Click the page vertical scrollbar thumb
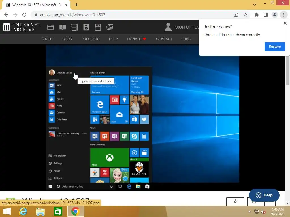Viewport: 290px width, 217px height. [288, 70]
